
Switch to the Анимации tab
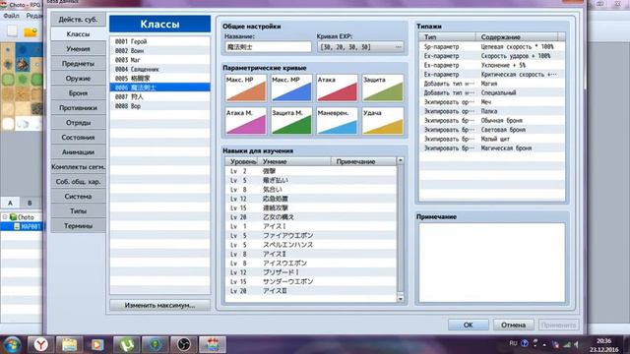pyautogui.click(x=79, y=152)
